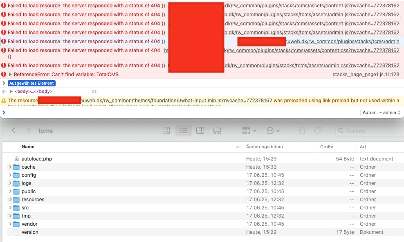The width and height of the screenshot is (404, 242).
Task: Open the content.css?rwcache 404 link
Action: 312,51
